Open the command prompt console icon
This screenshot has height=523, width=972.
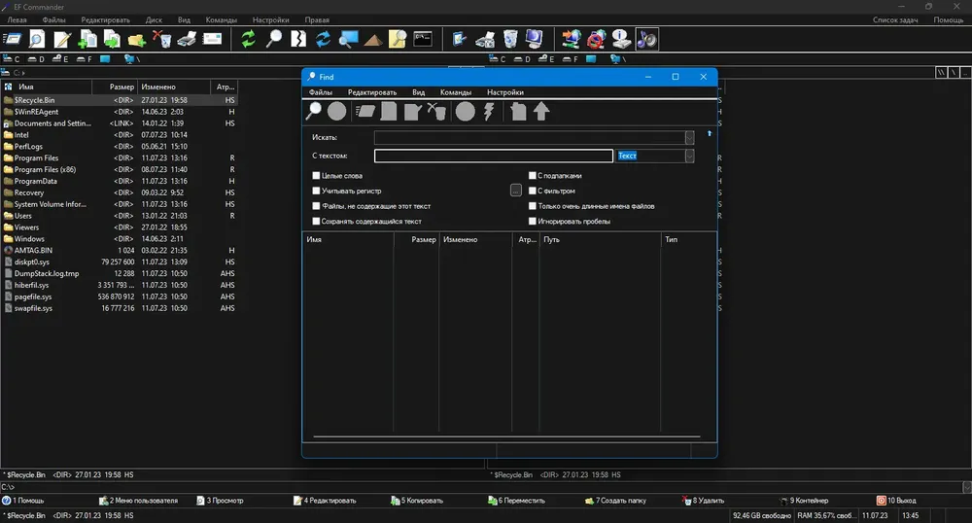[423, 39]
